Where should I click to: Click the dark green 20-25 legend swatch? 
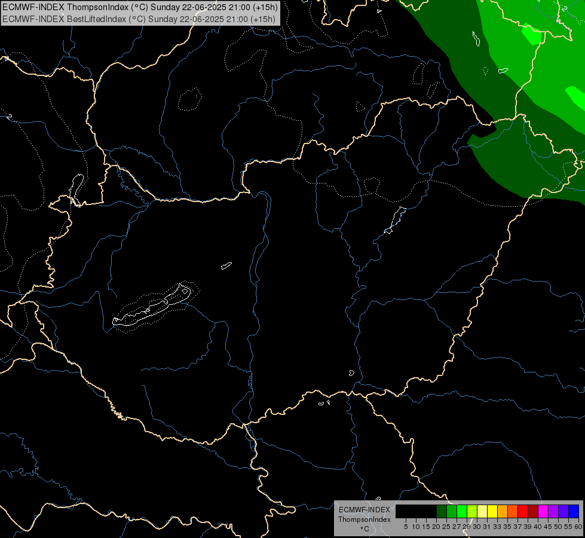442,512
